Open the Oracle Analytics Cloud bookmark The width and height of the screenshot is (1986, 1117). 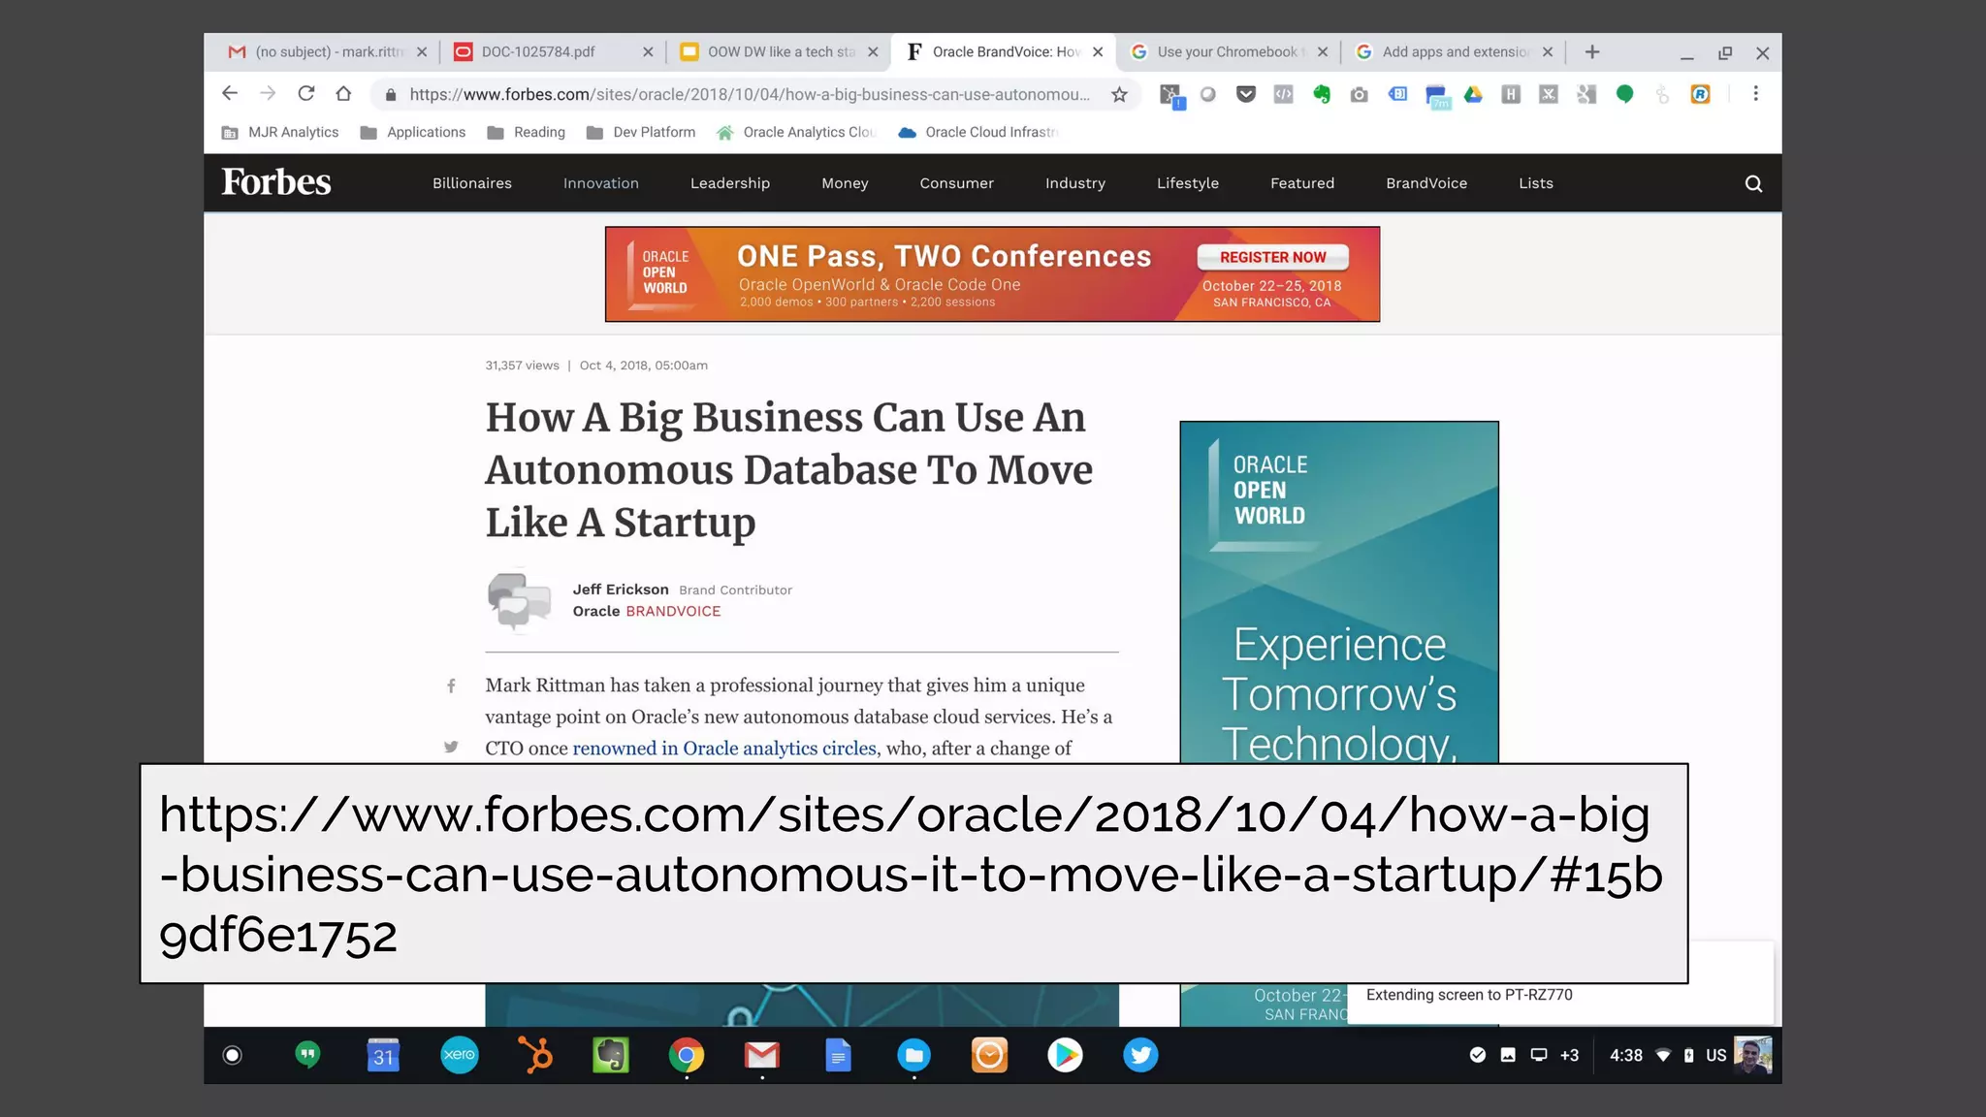coord(796,133)
